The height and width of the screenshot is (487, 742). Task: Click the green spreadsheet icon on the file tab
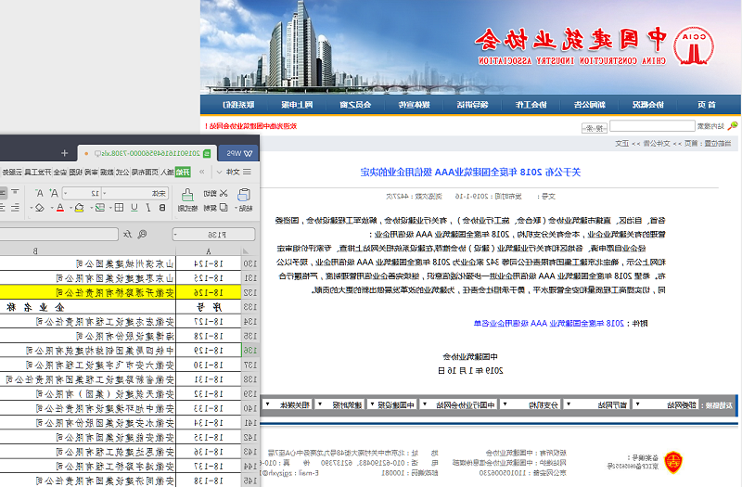(206, 153)
